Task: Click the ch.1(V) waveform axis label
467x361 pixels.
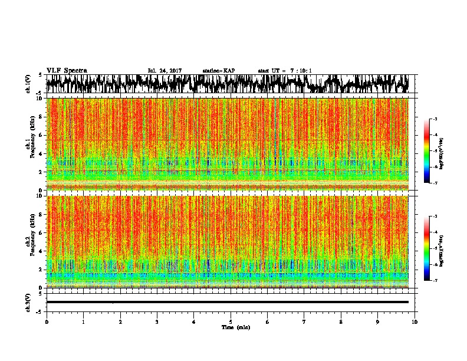Action: pos(28,84)
